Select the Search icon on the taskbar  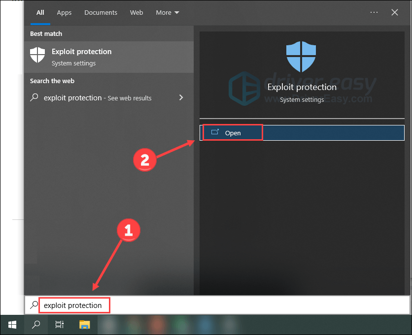(35, 325)
